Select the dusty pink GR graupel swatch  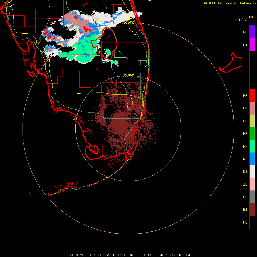(x=252, y=108)
